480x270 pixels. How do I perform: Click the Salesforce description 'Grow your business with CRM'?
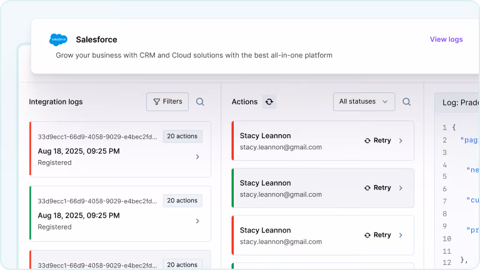click(x=194, y=56)
